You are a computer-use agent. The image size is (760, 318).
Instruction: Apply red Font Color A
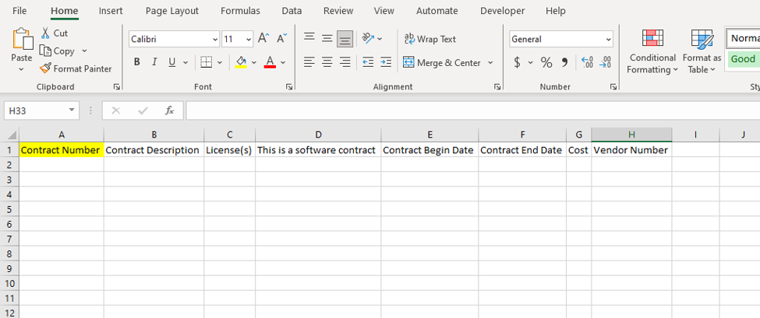[270, 62]
